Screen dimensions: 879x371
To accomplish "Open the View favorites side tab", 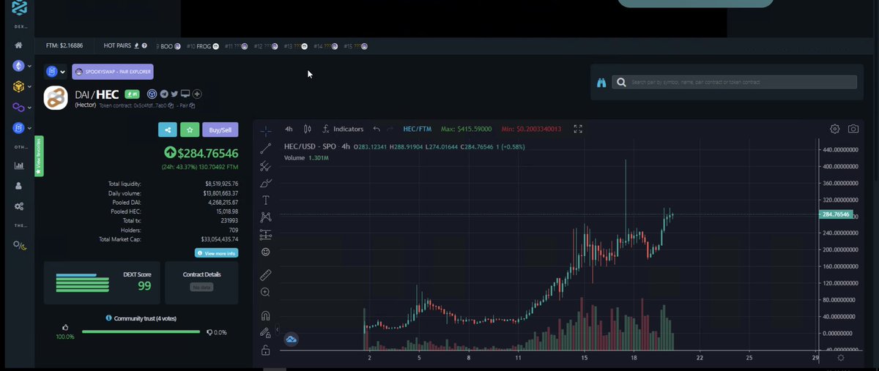I will 39,156.
